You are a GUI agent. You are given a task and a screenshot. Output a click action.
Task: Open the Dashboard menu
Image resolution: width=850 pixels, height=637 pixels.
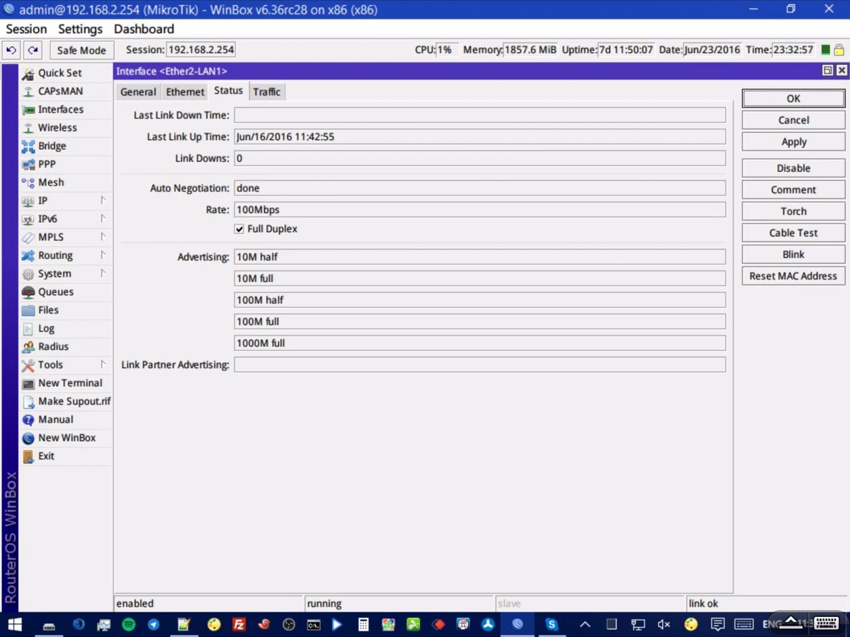[144, 29]
